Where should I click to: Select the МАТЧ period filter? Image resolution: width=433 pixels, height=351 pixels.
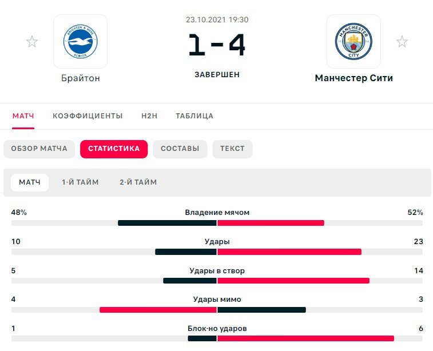point(30,182)
